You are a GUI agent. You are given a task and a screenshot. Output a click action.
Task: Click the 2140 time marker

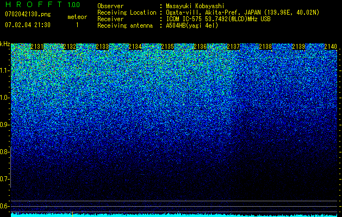tap(331, 47)
